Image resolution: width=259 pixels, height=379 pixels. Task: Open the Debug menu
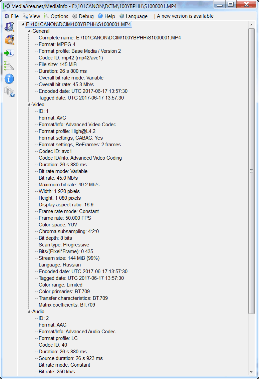coord(83,16)
